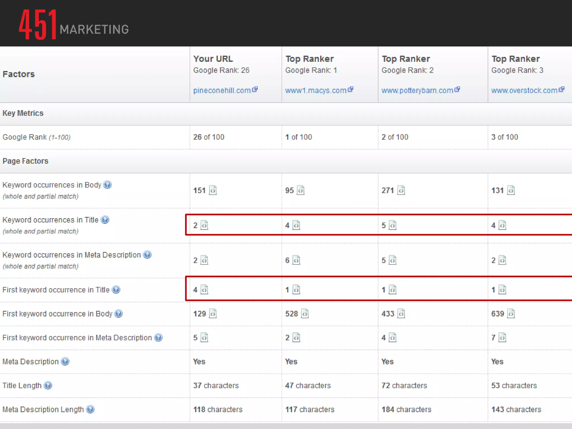Image resolution: width=572 pixels, height=429 pixels.
Task: Click the www.overstock.com link
Action: pyautogui.click(x=524, y=90)
